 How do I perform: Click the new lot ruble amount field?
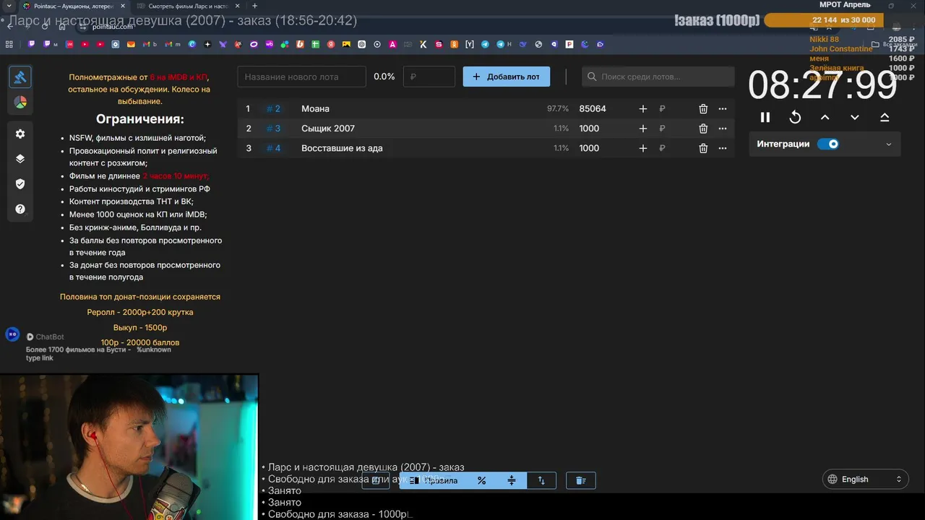click(x=429, y=77)
